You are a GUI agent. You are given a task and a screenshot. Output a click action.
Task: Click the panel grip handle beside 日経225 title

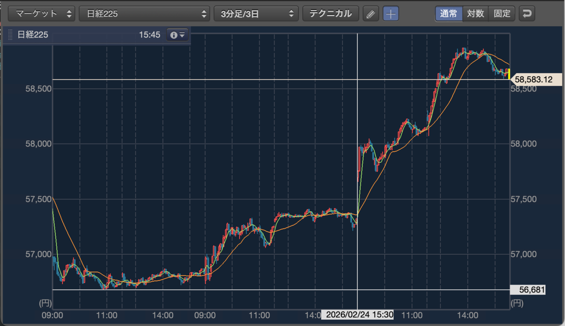tap(11, 35)
